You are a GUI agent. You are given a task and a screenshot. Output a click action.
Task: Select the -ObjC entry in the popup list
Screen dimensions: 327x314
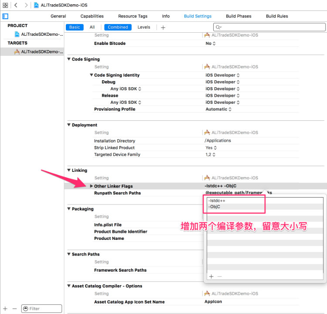point(215,206)
